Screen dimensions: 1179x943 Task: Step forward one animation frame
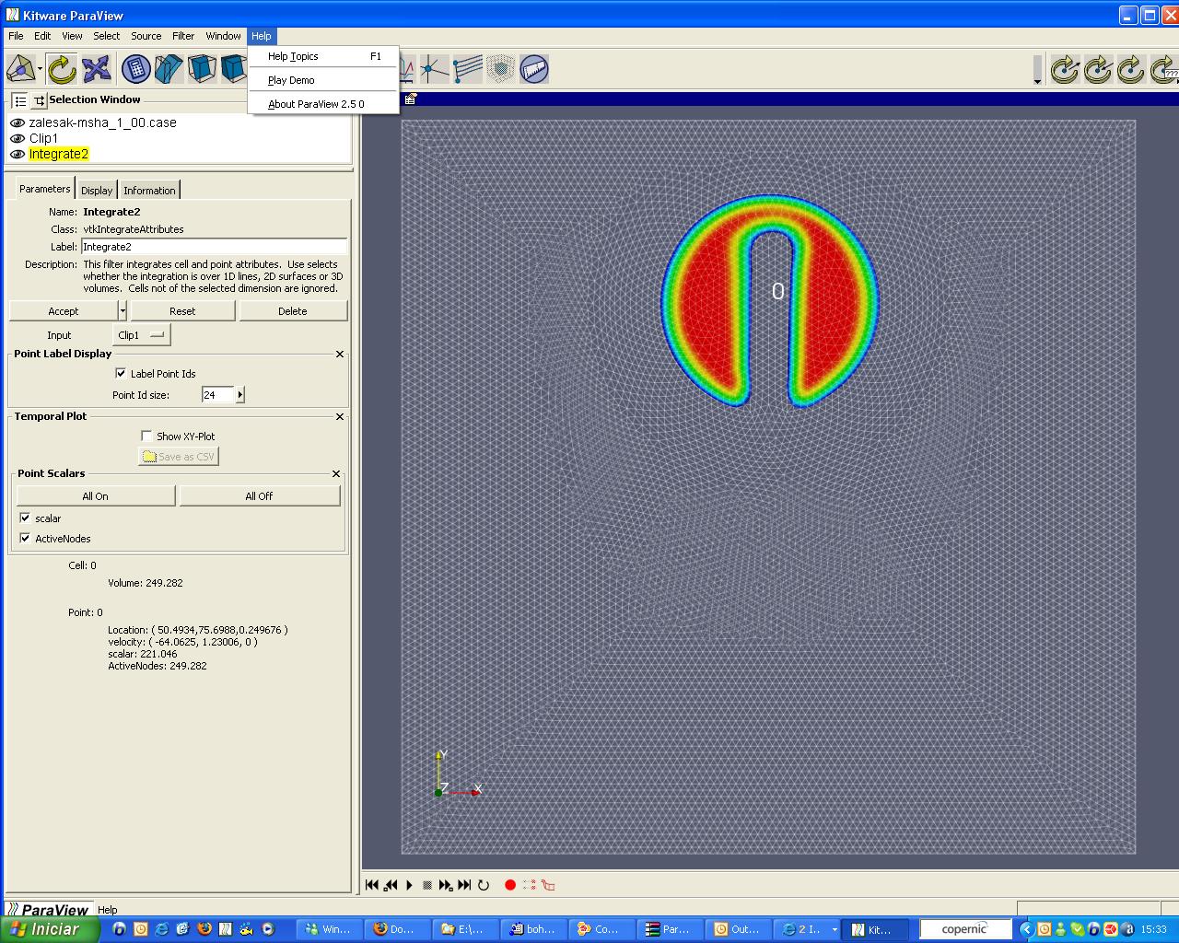[x=446, y=885]
